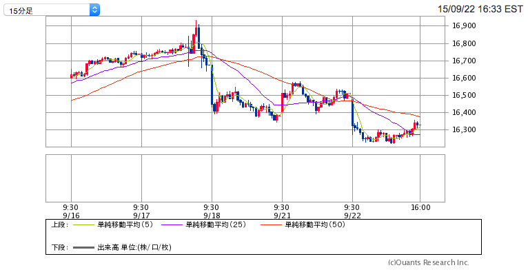Open the 15分足 interval dropdown
Image resolution: width=528 pixels, height=272 pixels.
tap(52, 10)
